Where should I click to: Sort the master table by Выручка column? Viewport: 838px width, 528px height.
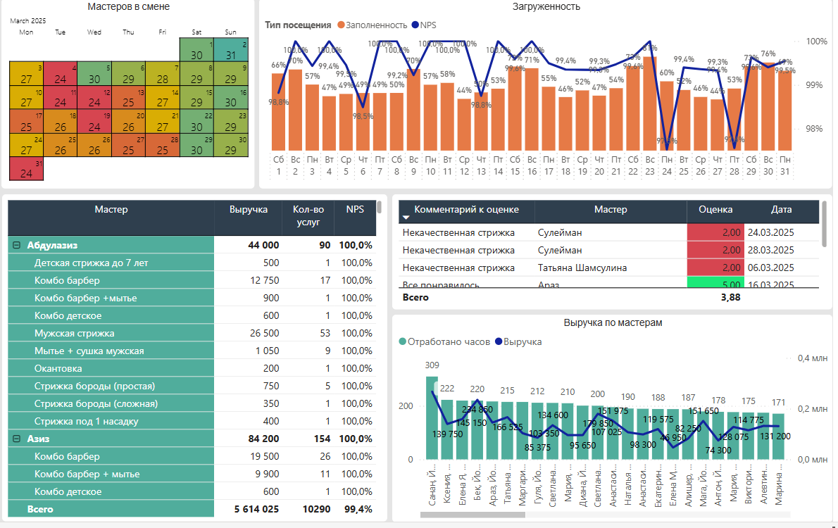pos(248,209)
